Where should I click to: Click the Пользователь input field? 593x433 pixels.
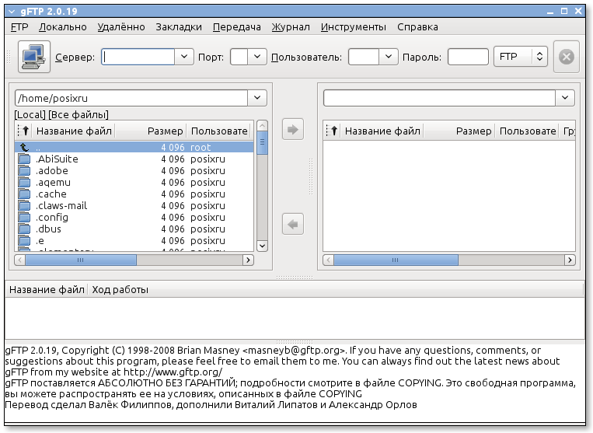pos(364,57)
